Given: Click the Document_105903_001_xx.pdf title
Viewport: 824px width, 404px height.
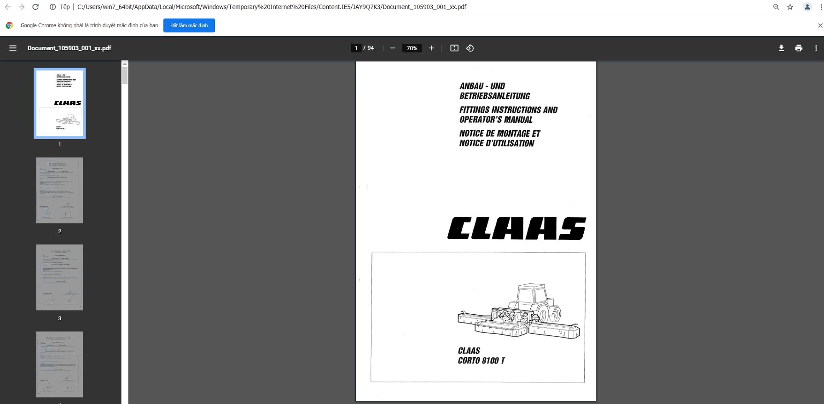Looking at the screenshot, I should pyautogui.click(x=69, y=48).
